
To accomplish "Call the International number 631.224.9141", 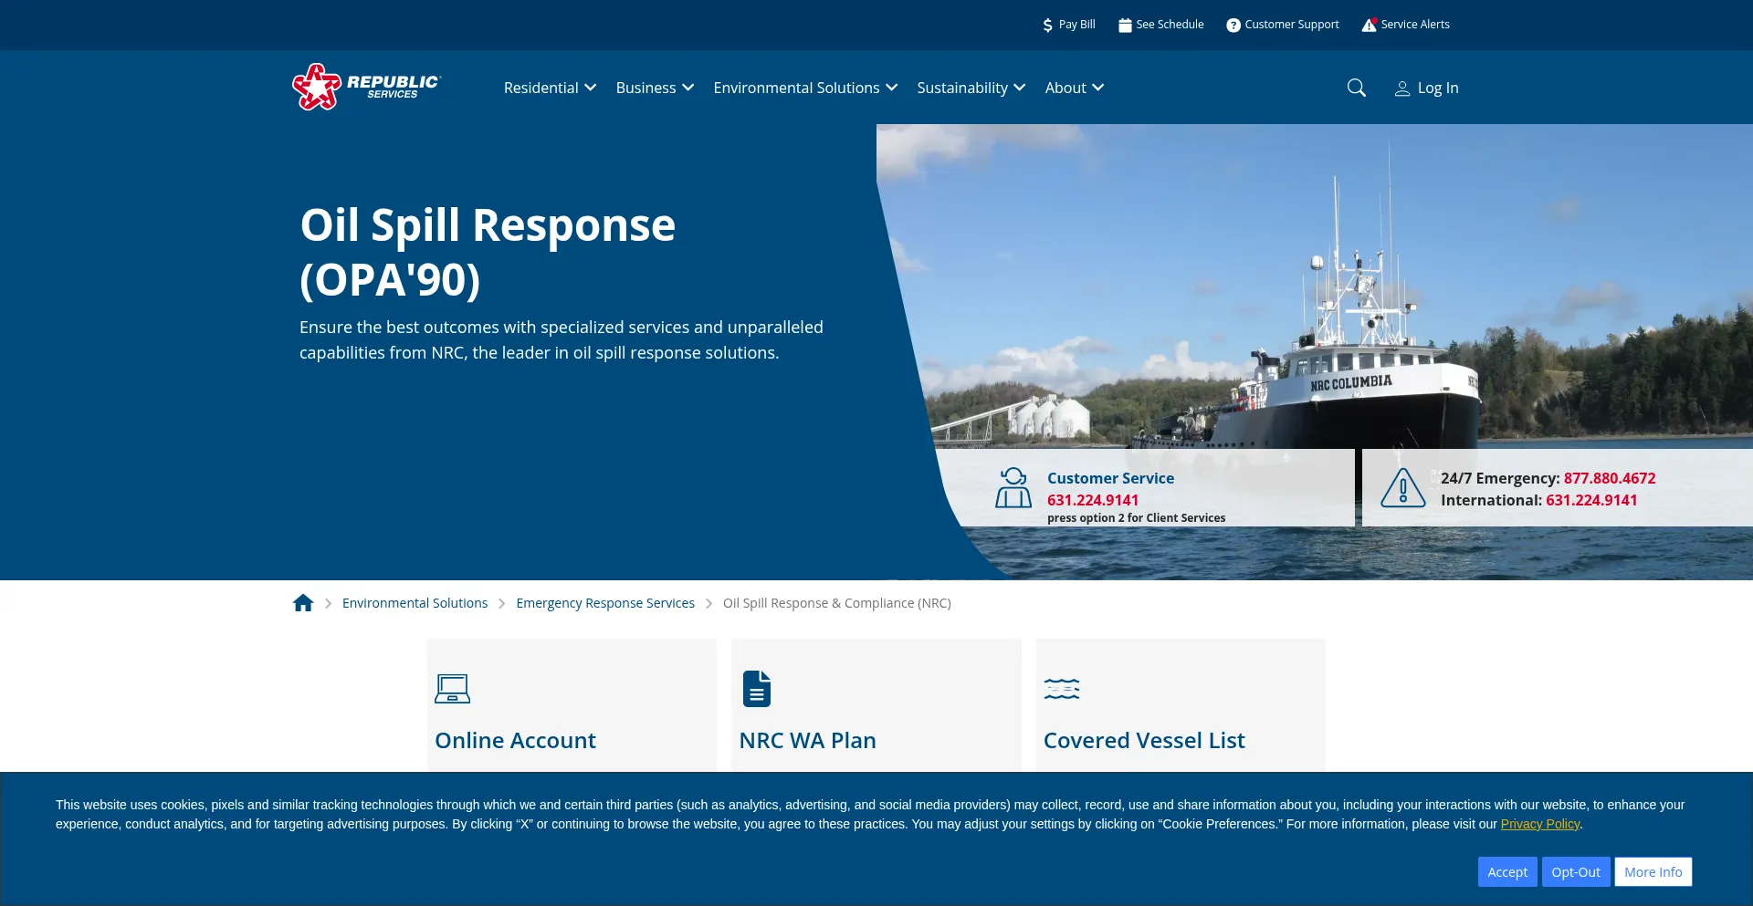I will tap(1591, 500).
